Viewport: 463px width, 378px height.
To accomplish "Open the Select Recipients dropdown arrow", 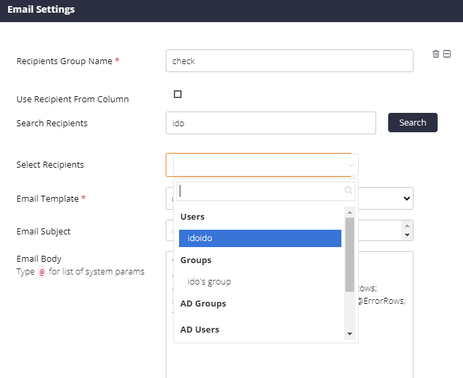I will click(351, 165).
